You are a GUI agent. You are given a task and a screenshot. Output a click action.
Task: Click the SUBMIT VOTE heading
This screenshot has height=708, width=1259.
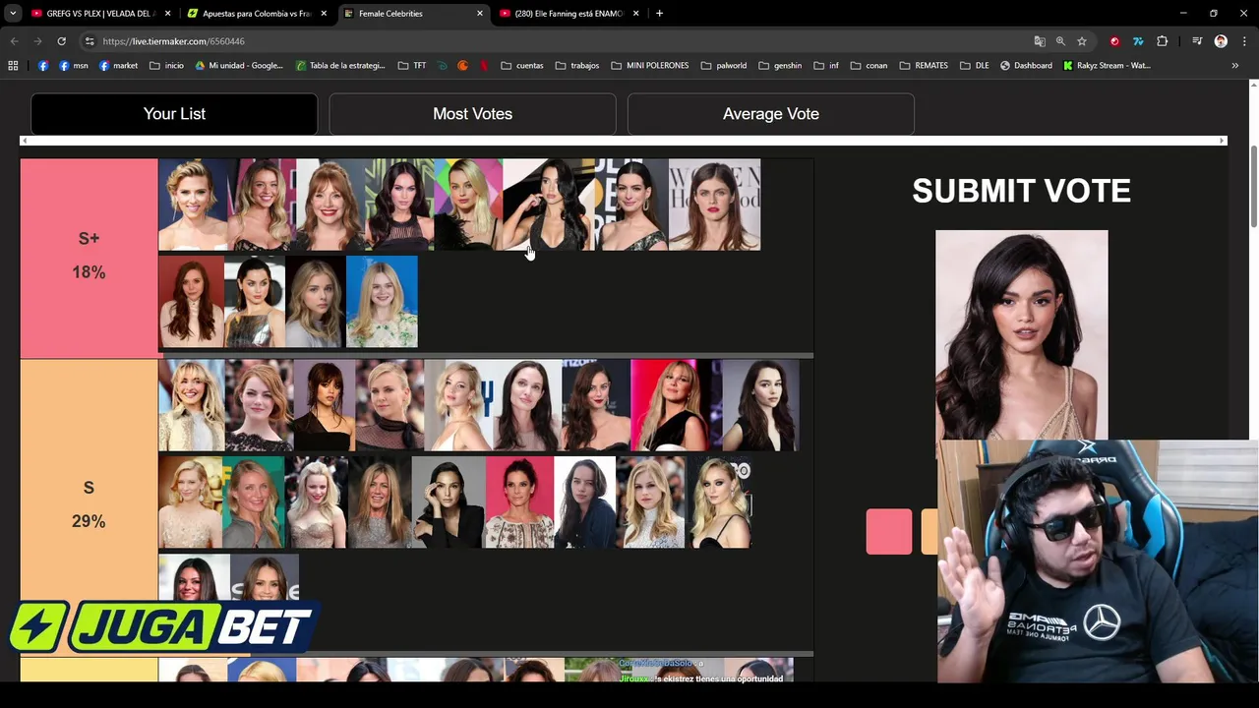coord(1021,191)
